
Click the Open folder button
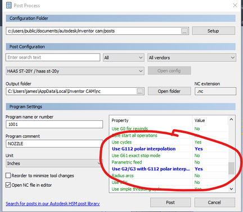(169, 91)
